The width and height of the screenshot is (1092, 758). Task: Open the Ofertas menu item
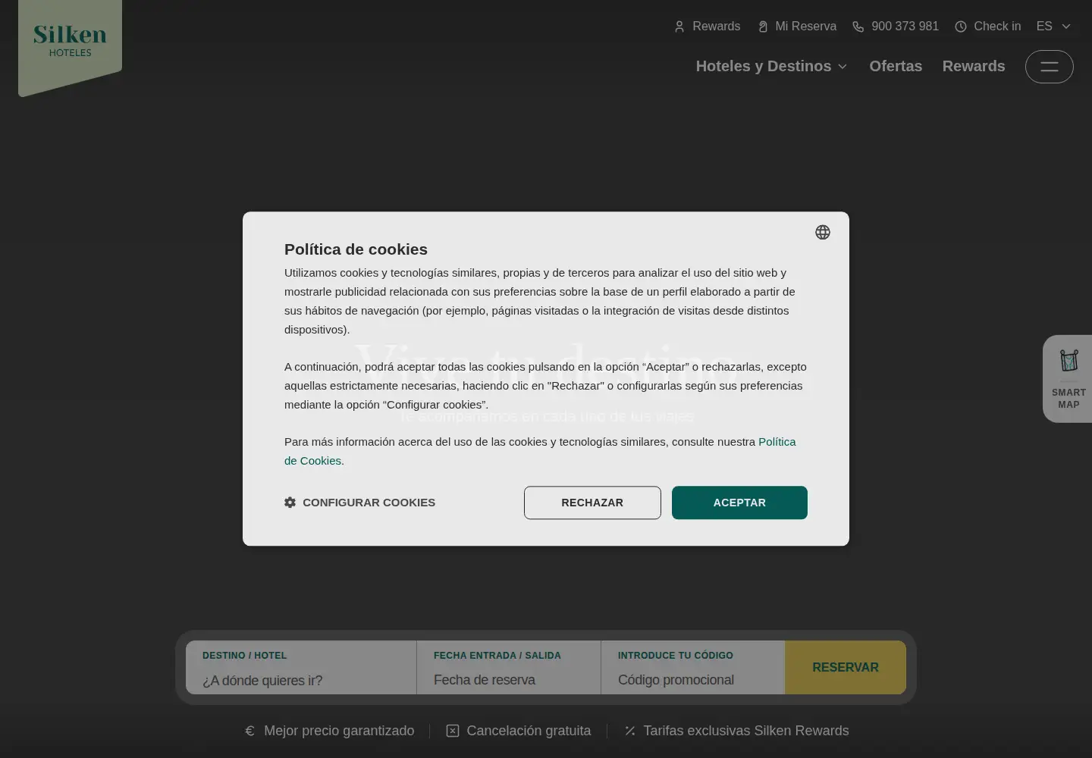[896, 67]
